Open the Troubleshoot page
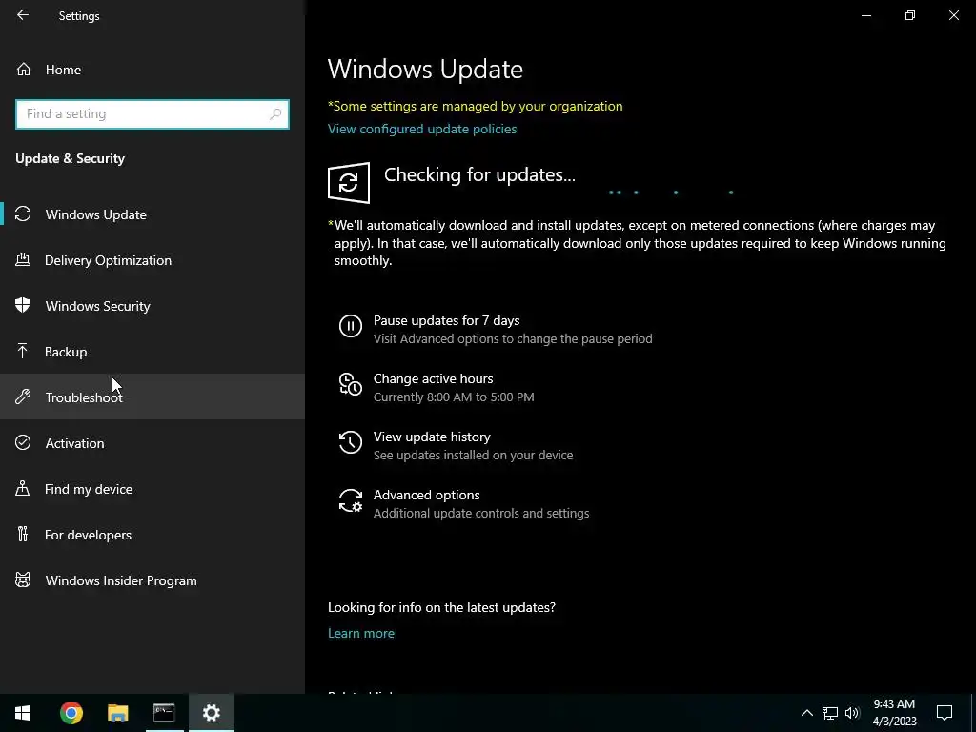Image resolution: width=976 pixels, height=732 pixels. 152,396
